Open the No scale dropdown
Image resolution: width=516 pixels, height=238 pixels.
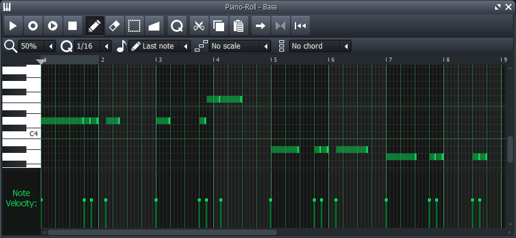pos(240,46)
